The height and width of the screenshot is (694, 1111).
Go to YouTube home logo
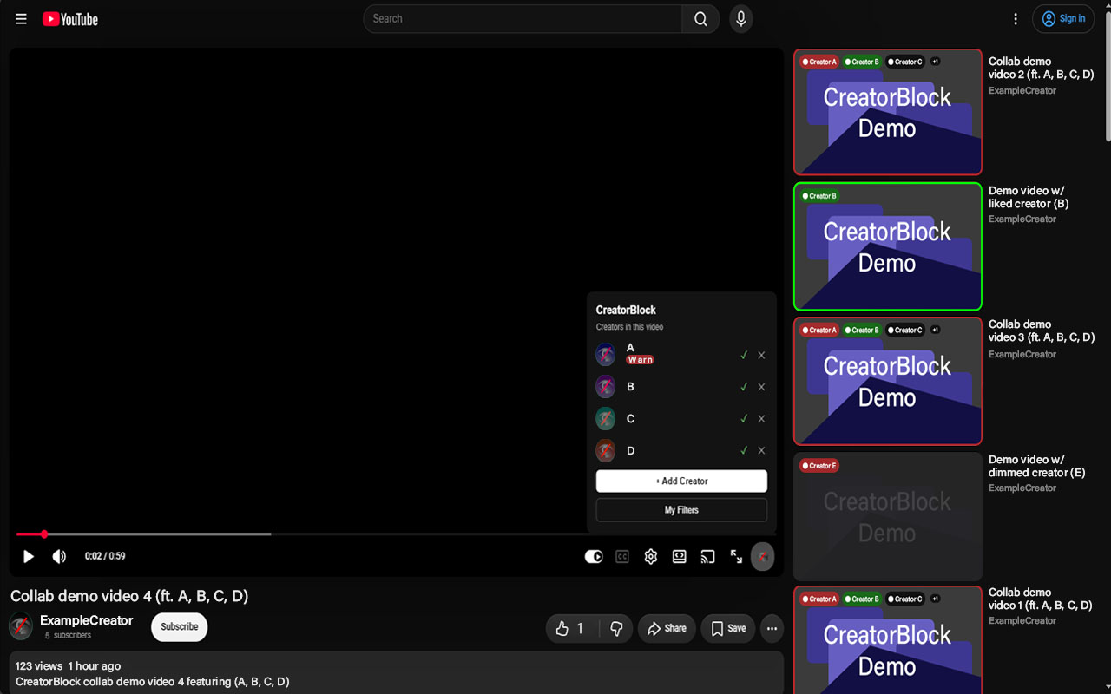[70, 19]
